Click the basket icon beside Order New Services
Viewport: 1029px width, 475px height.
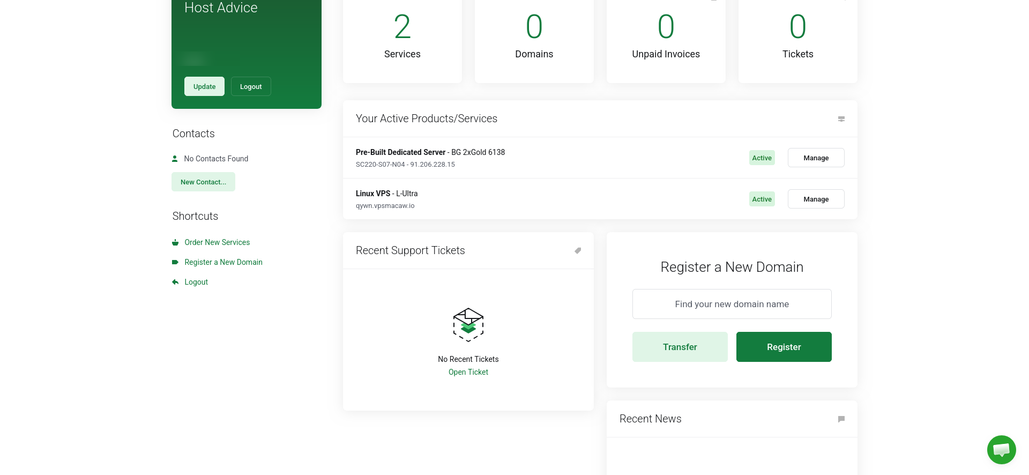175,242
